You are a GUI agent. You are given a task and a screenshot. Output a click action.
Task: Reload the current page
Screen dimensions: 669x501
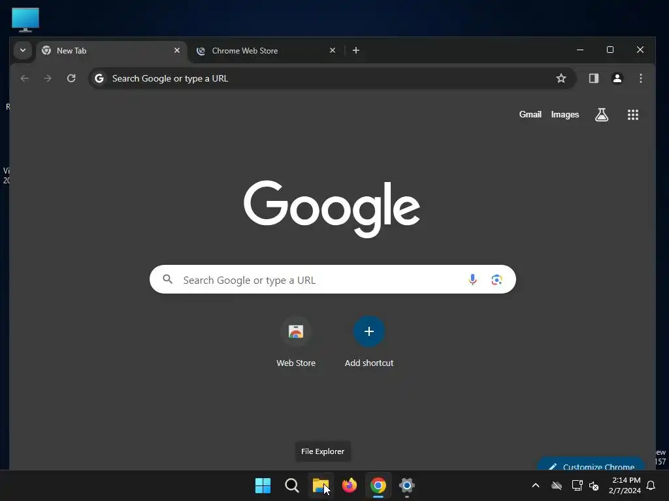pyautogui.click(x=71, y=78)
